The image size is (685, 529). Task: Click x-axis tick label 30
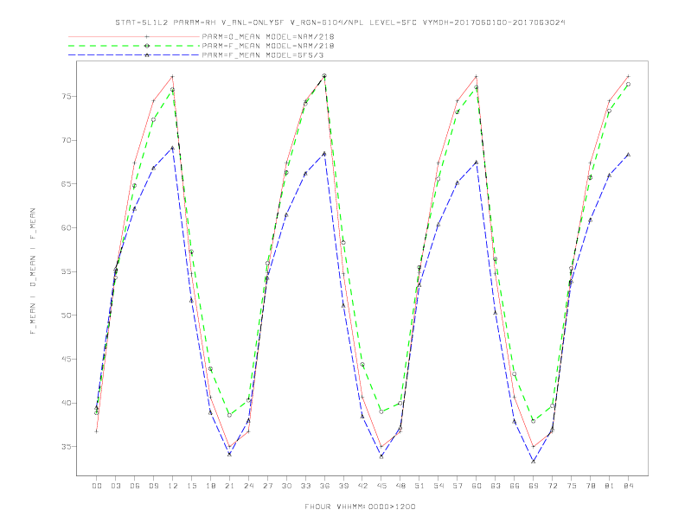coord(286,486)
